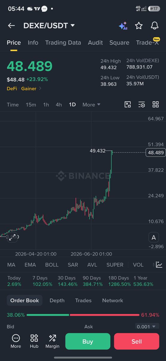Viewport: 166px width, 361px height.
Task: Enable the BOLL indicator
Action: [x=52, y=265]
